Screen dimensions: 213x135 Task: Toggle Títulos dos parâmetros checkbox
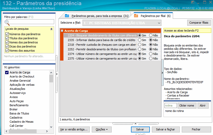(7, 38)
